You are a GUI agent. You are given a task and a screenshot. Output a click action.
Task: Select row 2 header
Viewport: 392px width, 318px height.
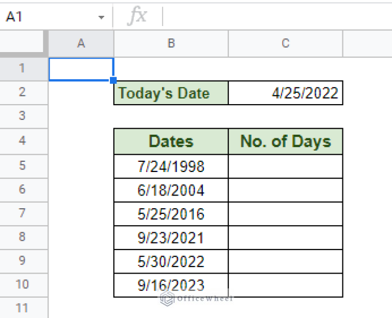point(22,92)
